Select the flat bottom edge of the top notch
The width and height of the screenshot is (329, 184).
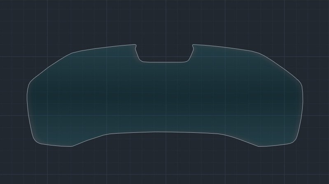(165, 62)
